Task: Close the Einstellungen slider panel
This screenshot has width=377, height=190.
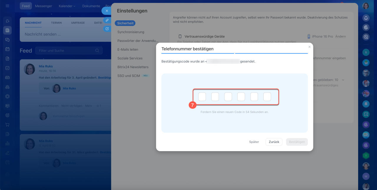Action: coord(107,11)
